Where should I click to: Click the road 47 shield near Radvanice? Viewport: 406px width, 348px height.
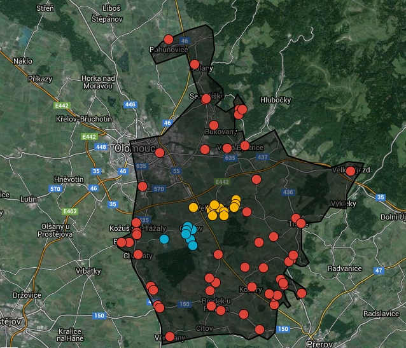click(x=379, y=270)
